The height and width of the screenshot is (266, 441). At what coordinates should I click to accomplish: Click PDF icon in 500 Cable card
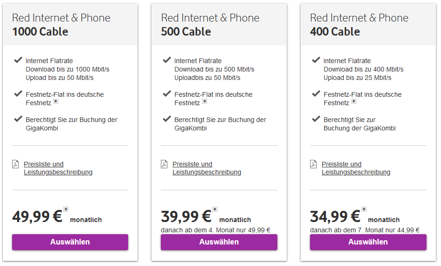(164, 164)
